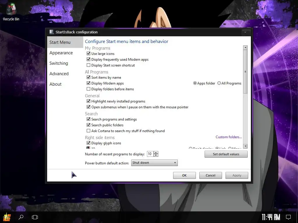Click the OK button

coord(184,175)
